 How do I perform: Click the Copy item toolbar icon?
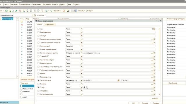tap(13, 11)
